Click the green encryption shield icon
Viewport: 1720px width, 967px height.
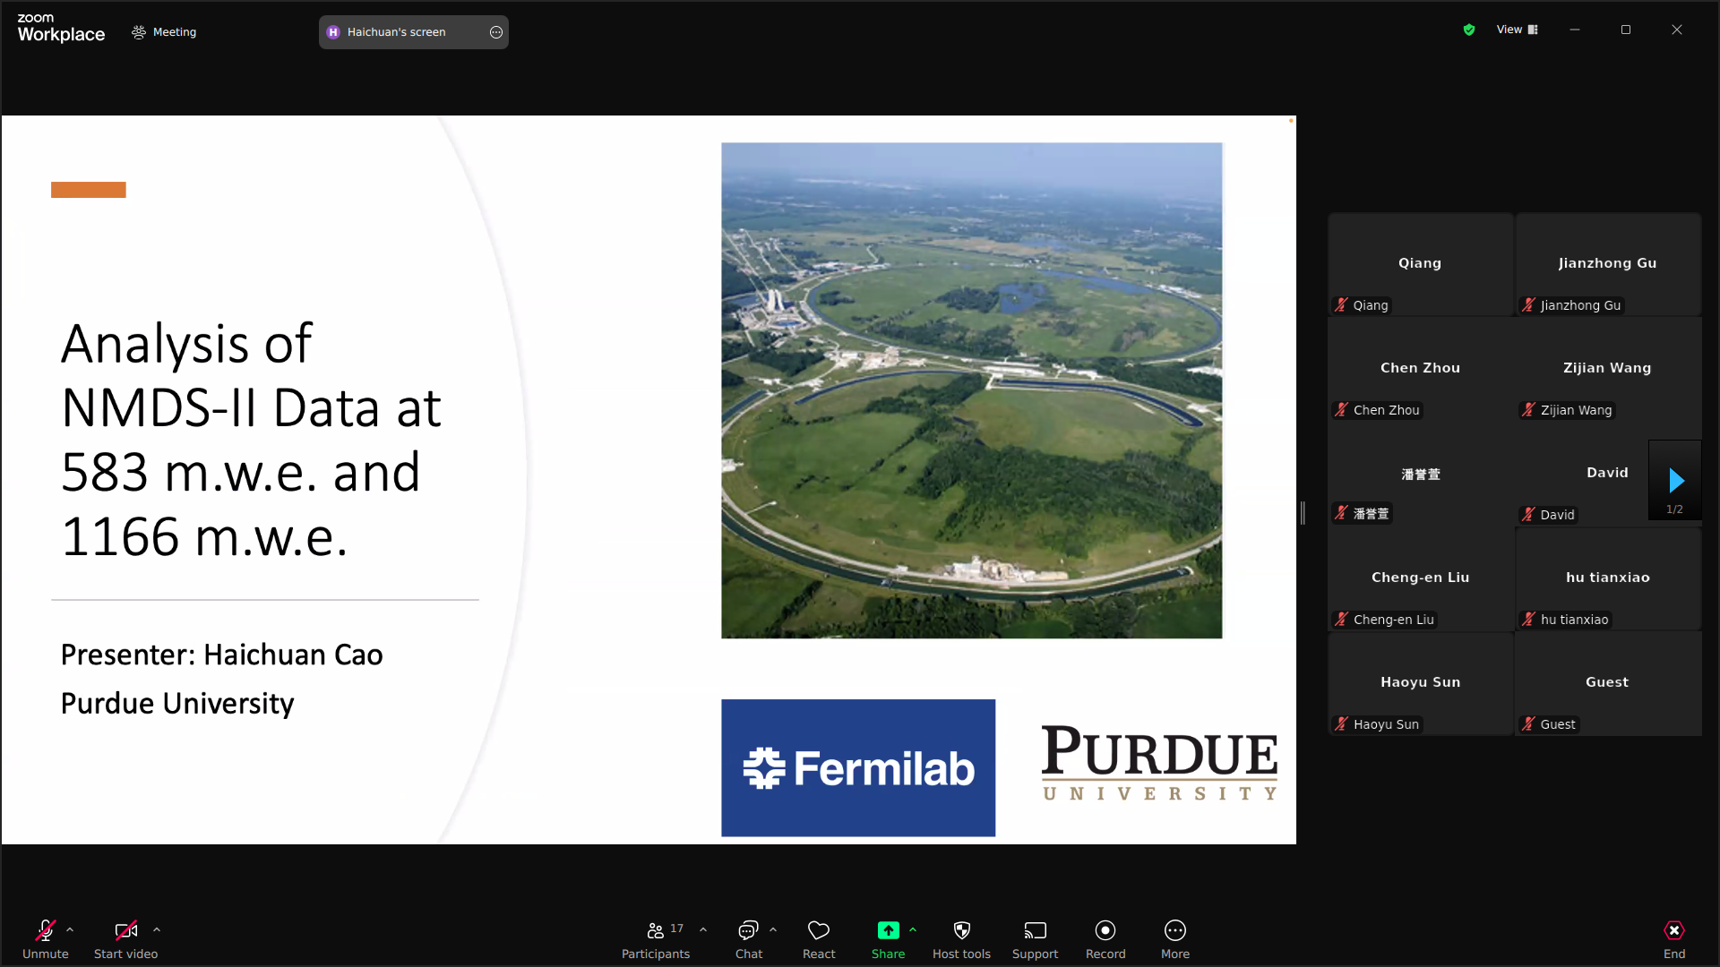click(1469, 30)
